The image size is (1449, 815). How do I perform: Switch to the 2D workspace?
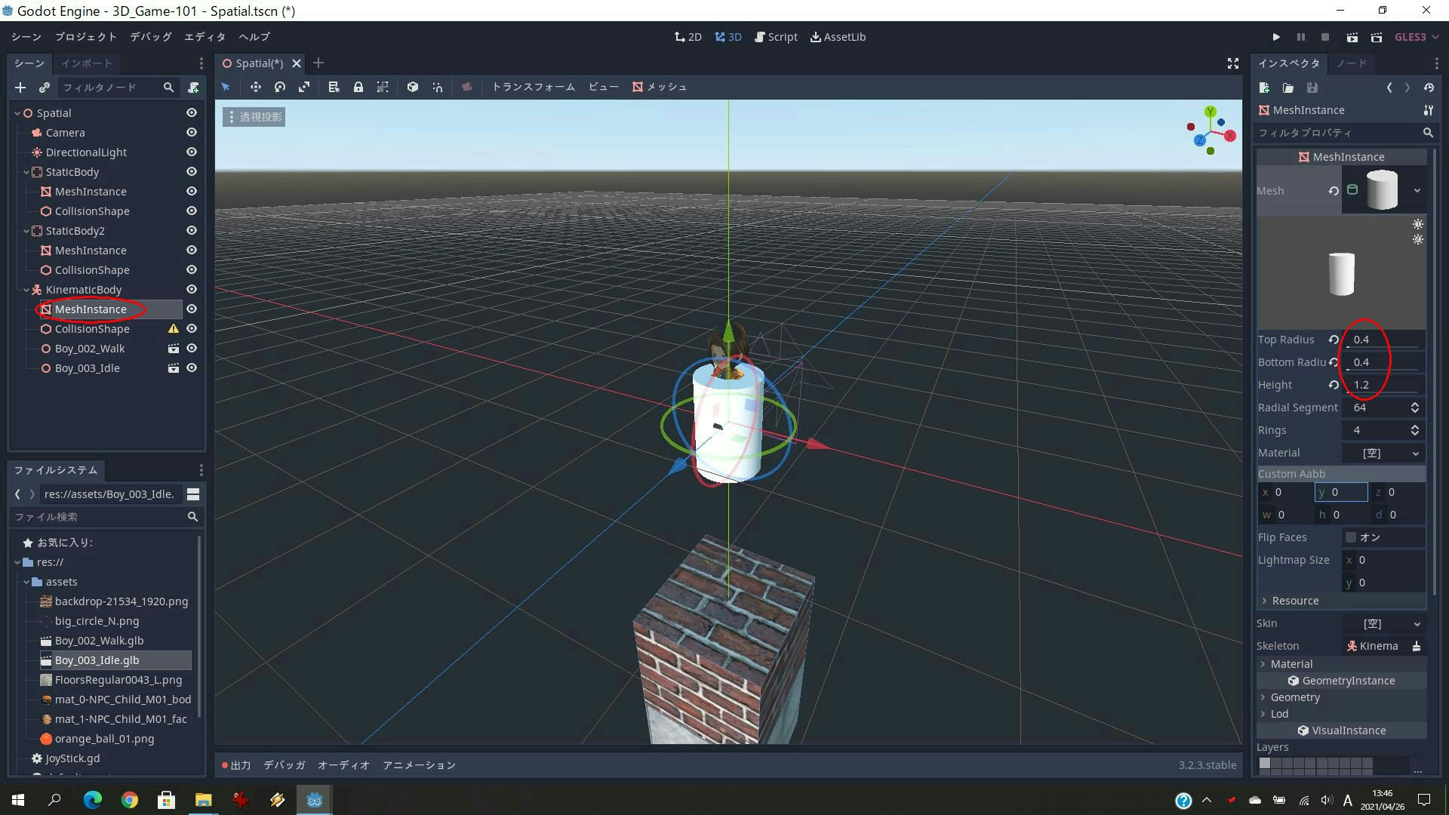tap(688, 36)
